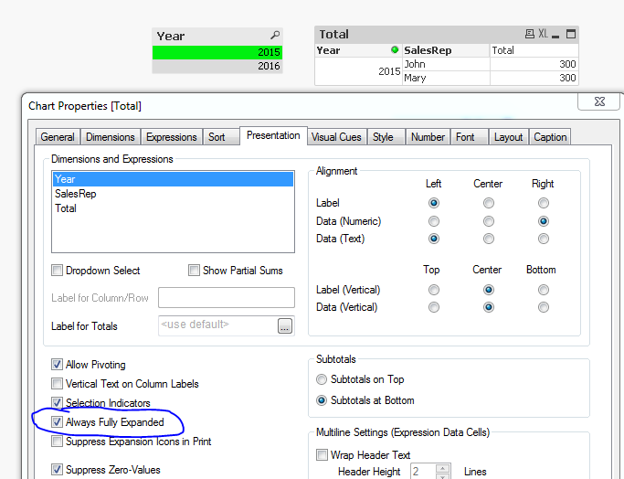This screenshot has height=479, width=624.
Task: Select the Presentation tab
Action: 273,135
